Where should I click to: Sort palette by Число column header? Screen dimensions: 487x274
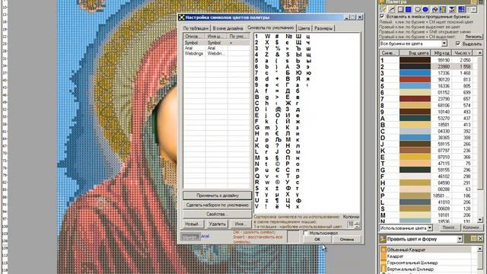click(463, 53)
